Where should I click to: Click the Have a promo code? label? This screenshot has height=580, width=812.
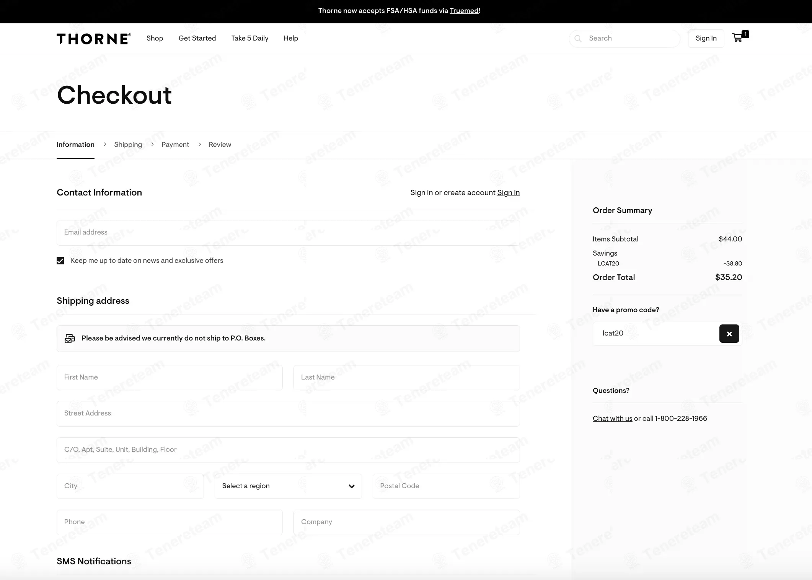[626, 310]
